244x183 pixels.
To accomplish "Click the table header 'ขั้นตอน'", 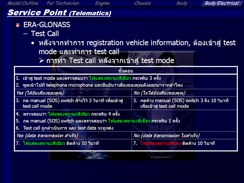I will coord(126,71).
